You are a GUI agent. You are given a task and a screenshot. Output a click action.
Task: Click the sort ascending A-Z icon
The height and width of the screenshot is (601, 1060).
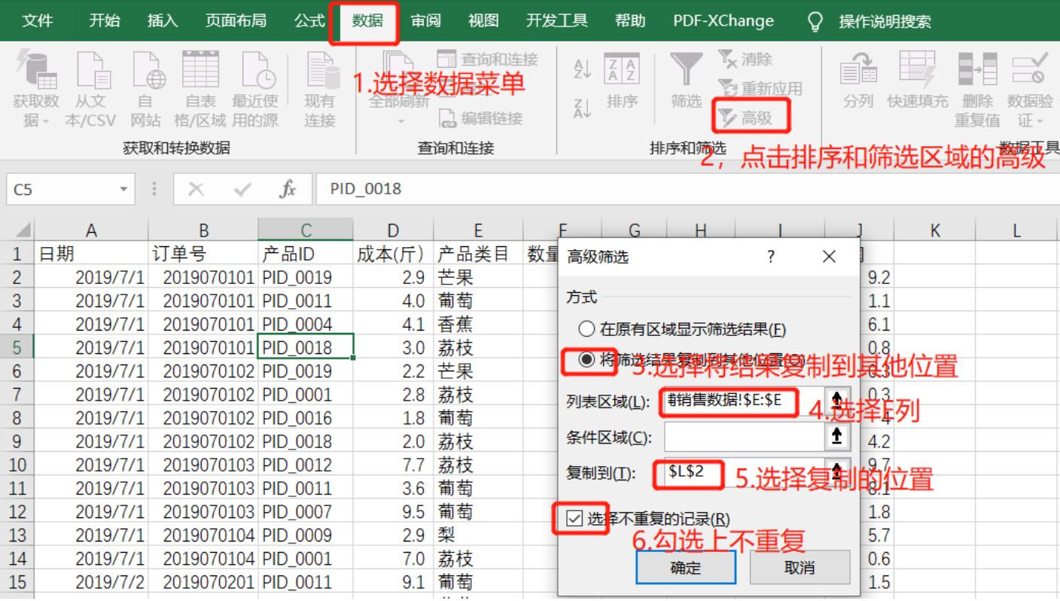point(582,69)
